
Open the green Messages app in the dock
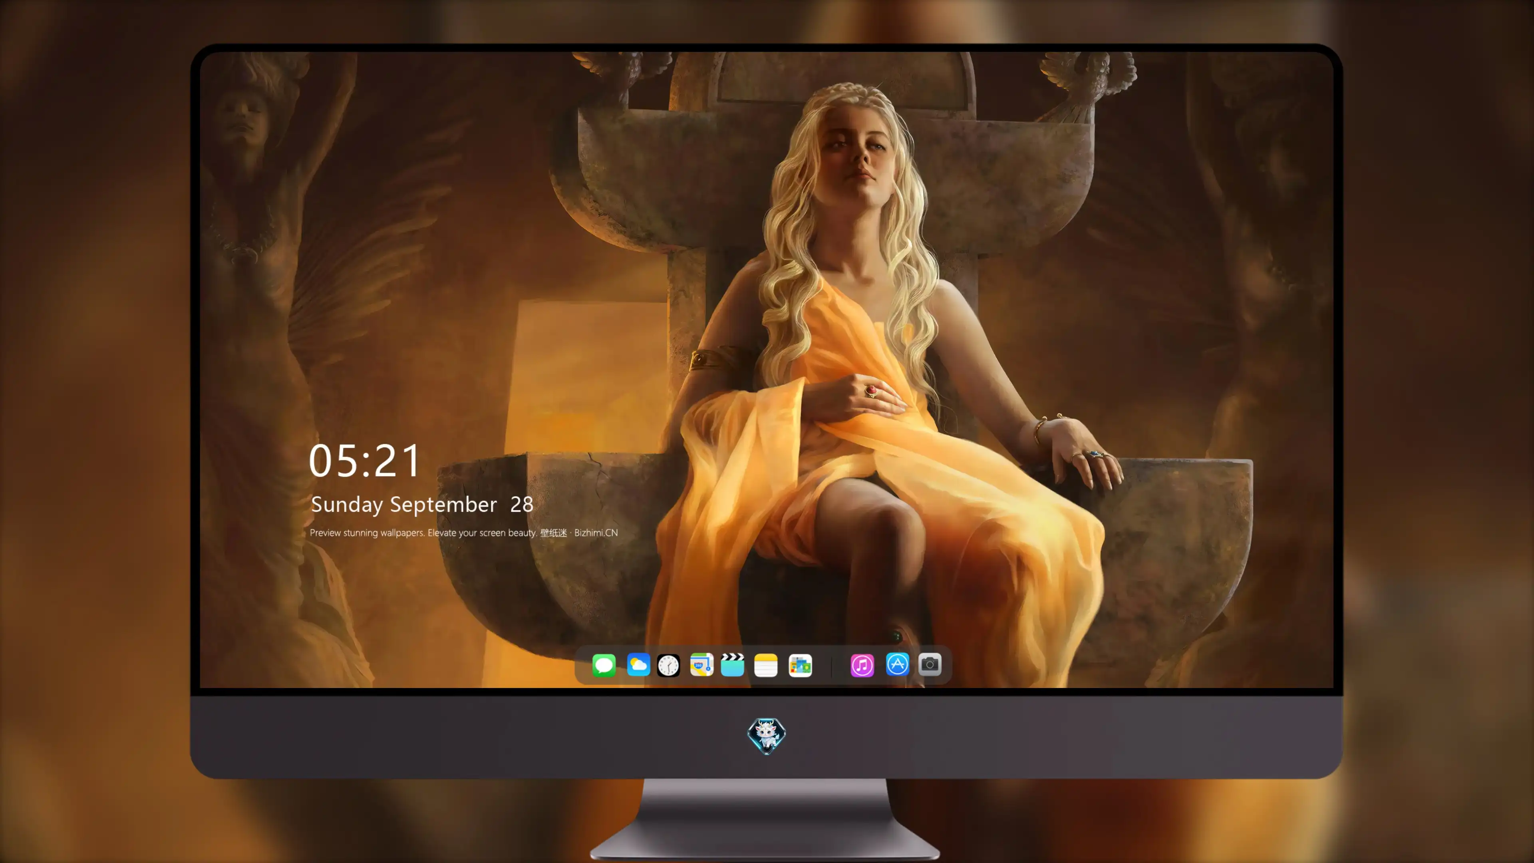click(604, 665)
